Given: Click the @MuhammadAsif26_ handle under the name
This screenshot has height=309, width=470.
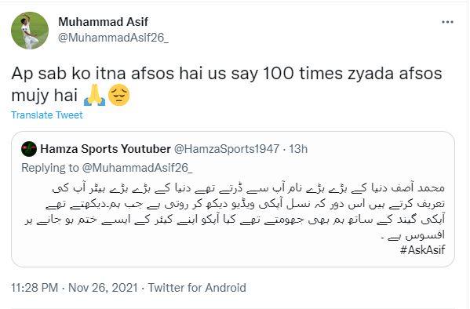Looking at the screenshot, I should coord(113,38).
